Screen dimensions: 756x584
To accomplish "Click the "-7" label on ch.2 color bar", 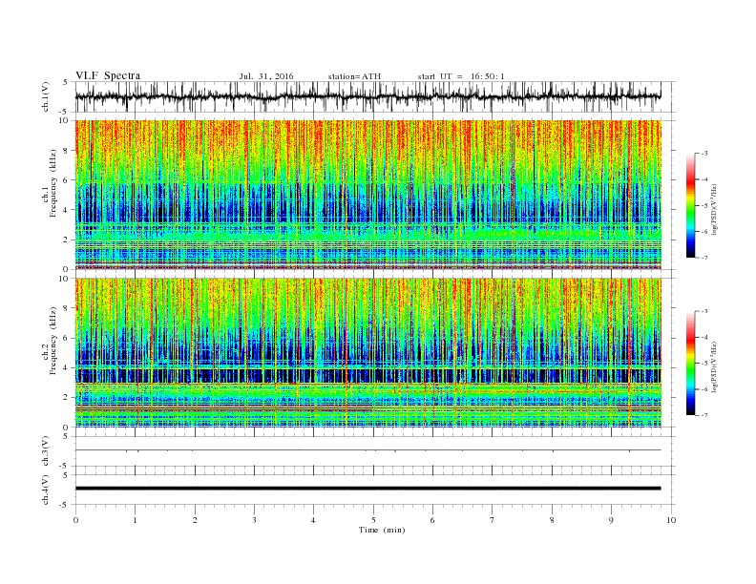I will (x=704, y=415).
